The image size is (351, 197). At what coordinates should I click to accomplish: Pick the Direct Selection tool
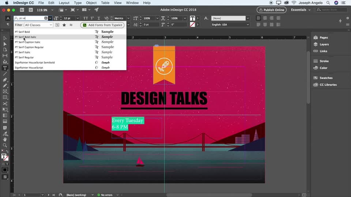(5, 44)
